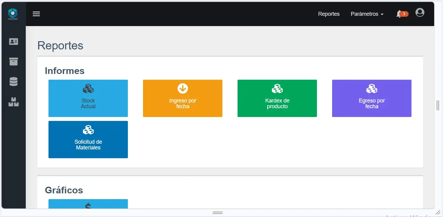
Task: Open the ID card sidebar icon
Action: pos(14,42)
